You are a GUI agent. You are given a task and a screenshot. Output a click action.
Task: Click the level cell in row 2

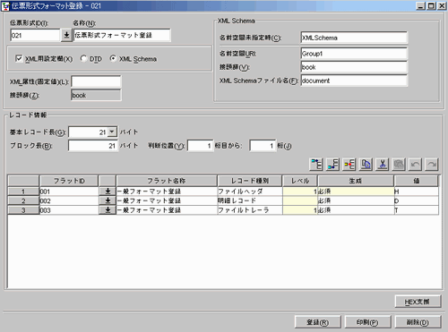[300, 200]
